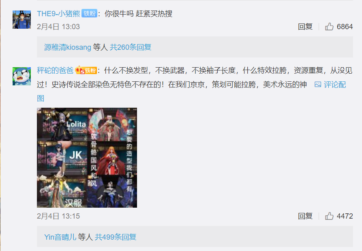Viewport: 362px width, 251px height.
Task: Open the 评论配图 link
Action: 330,85
